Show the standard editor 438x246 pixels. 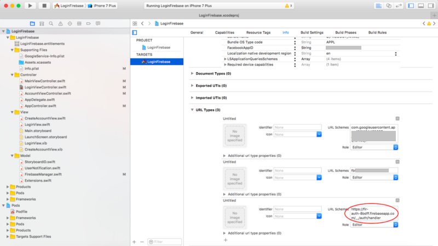coord(378,5)
